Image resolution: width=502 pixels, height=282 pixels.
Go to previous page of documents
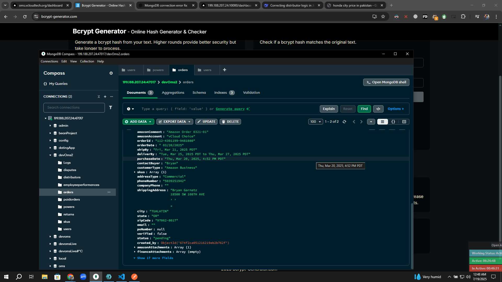(x=354, y=122)
